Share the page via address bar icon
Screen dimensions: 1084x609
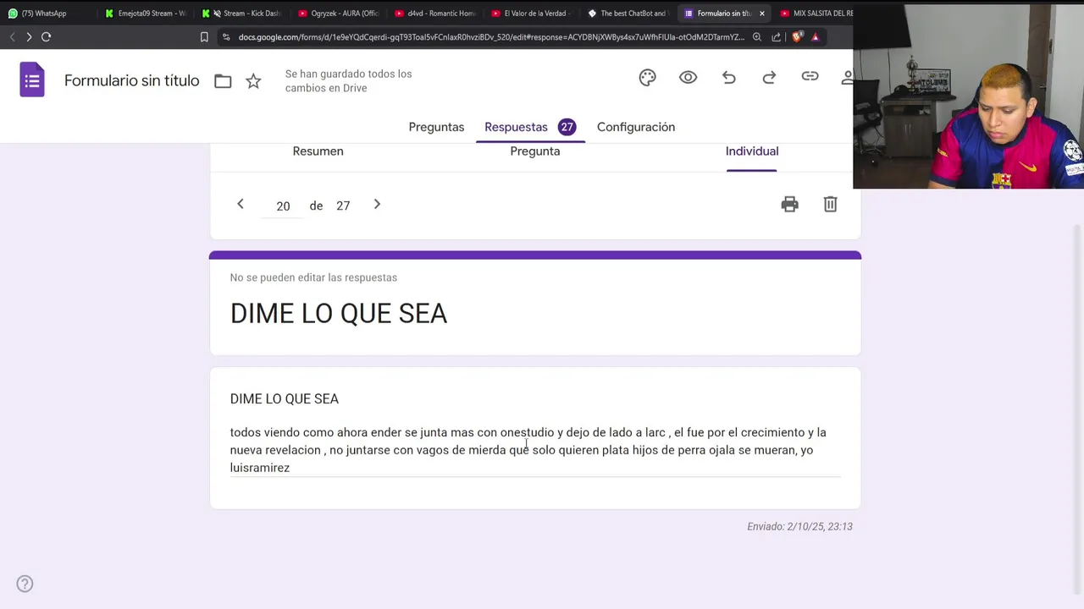coord(776,37)
